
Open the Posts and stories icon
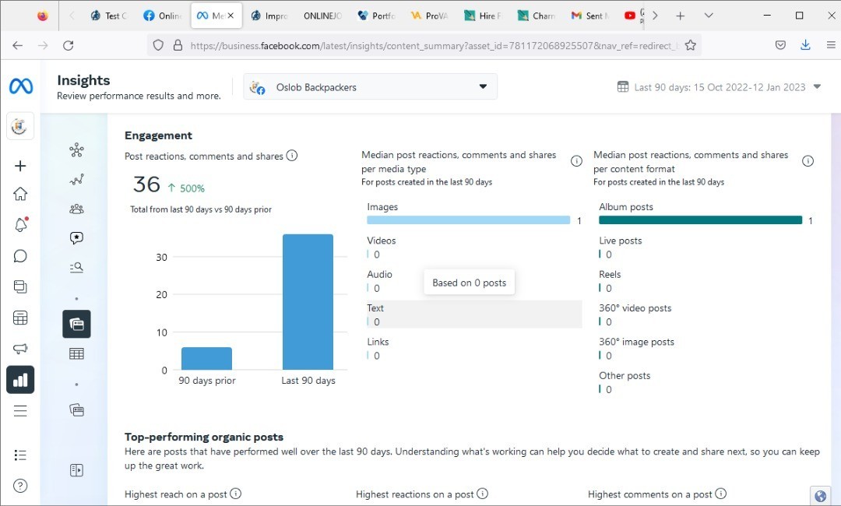(x=20, y=286)
